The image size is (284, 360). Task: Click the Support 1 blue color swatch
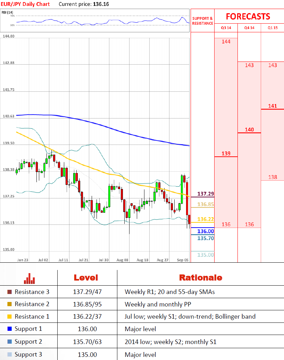9,329
